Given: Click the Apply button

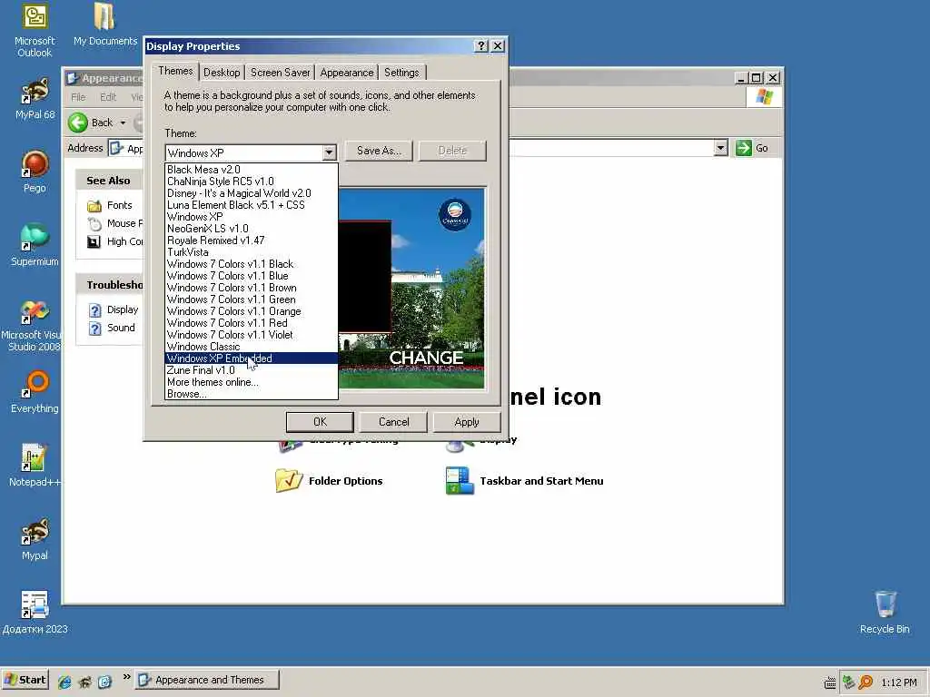Looking at the screenshot, I should pyautogui.click(x=467, y=422).
